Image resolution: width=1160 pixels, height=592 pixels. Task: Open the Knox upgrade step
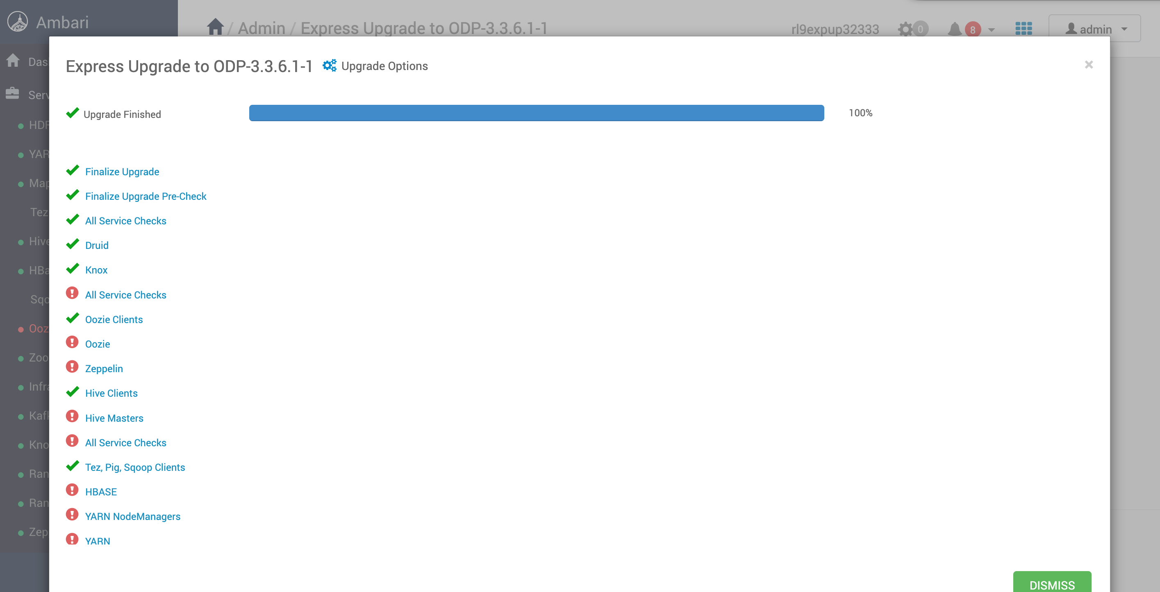click(96, 270)
